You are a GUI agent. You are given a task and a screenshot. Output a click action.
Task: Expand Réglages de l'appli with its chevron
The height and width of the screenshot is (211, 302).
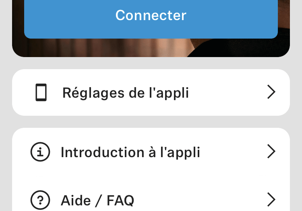(x=271, y=92)
